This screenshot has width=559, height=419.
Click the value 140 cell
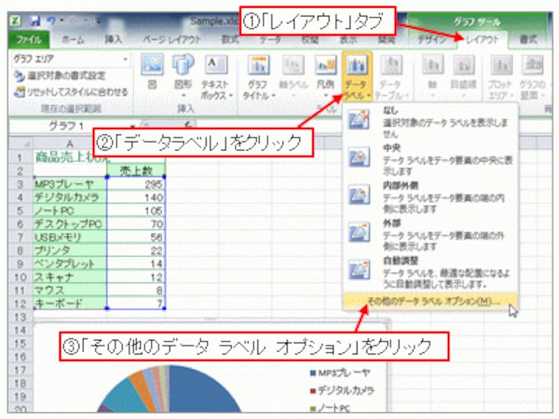[136, 198]
